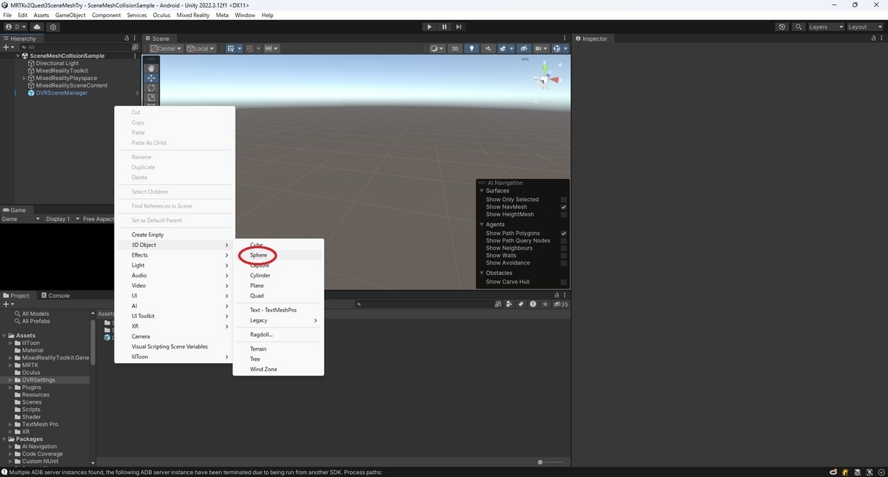Toggle the 2D view mode button
888x477 pixels.
coord(455,49)
